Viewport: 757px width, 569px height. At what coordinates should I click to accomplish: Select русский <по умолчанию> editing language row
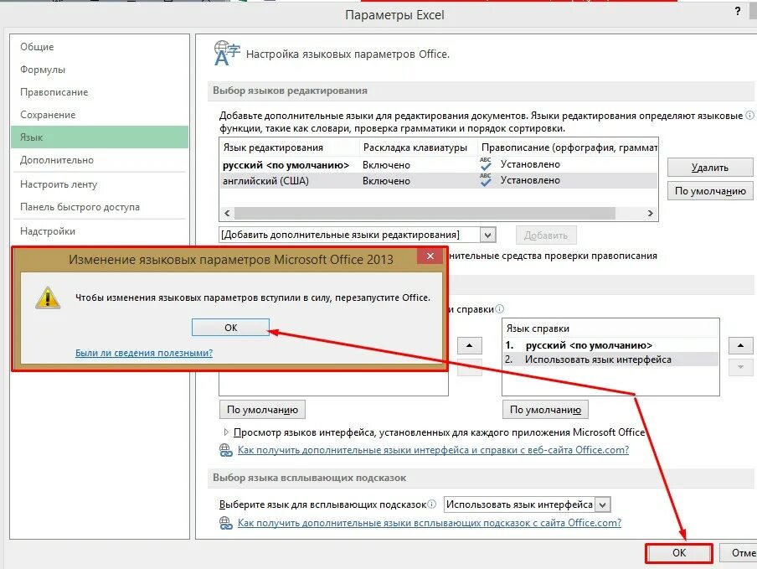coord(438,165)
